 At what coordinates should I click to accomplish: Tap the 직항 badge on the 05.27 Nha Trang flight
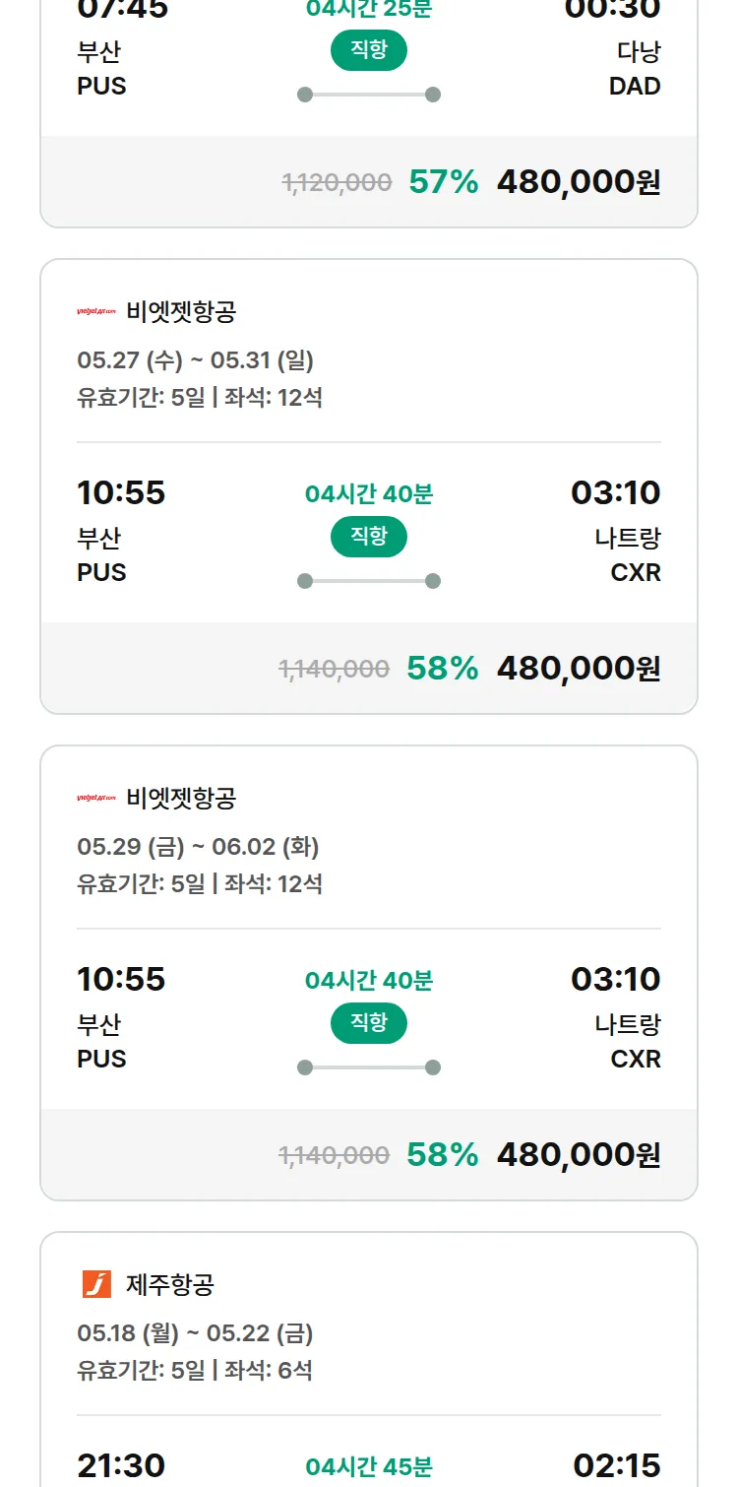coord(369,537)
